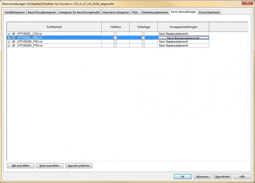
Task: Click the Übernehmen button
Action: point(222,177)
